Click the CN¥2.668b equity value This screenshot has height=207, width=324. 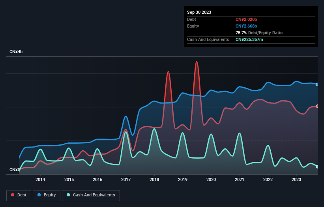click(x=246, y=26)
